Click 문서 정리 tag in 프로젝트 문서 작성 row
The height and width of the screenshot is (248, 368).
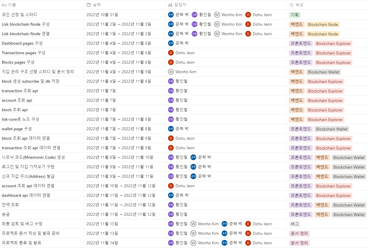[x=299, y=234]
